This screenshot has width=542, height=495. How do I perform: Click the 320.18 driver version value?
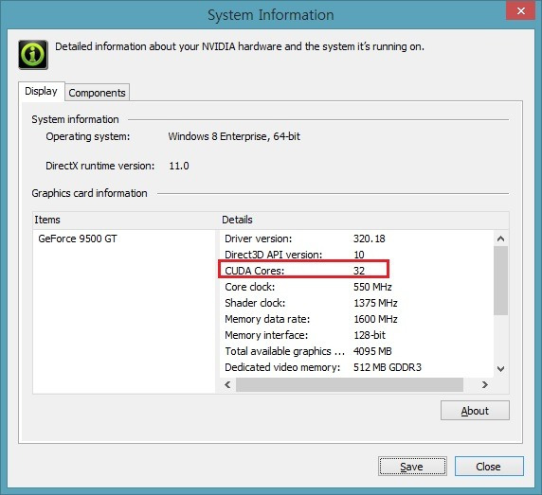click(x=370, y=239)
